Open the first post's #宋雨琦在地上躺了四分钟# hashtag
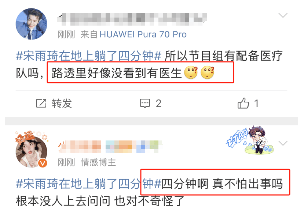 (x=89, y=56)
